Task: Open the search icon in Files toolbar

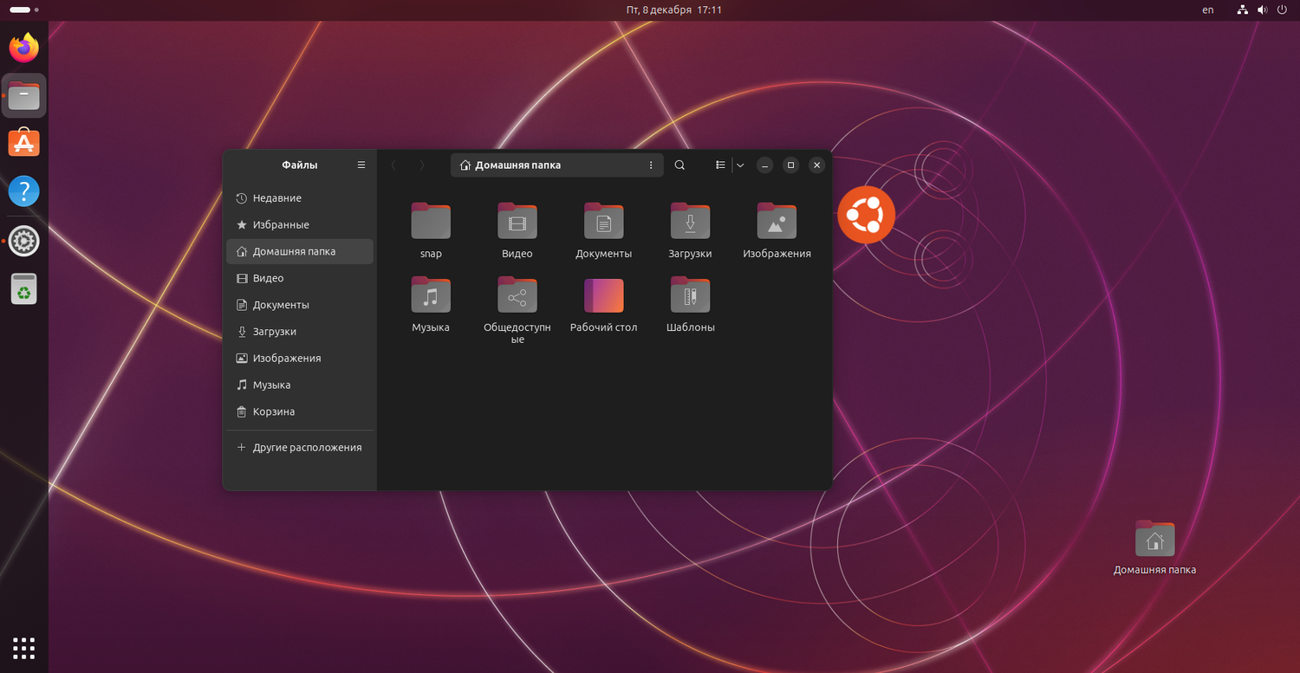Action: tap(679, 165)
